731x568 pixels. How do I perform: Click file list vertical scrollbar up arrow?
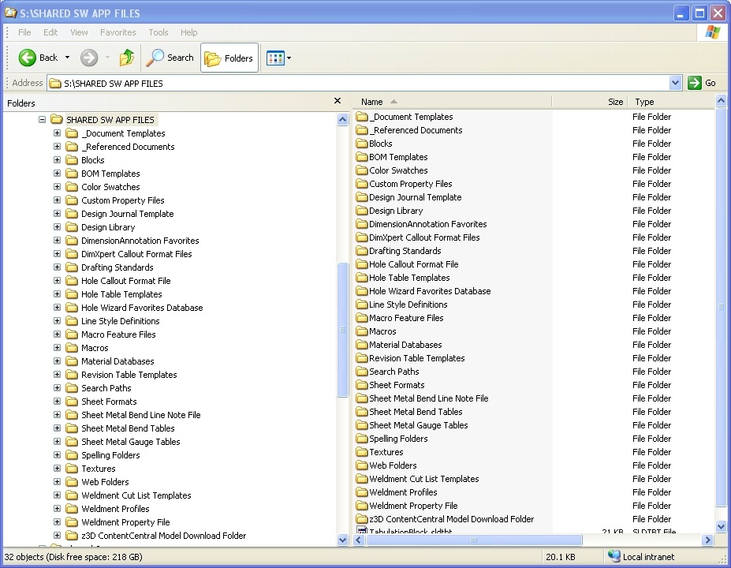tap(721, 101)
